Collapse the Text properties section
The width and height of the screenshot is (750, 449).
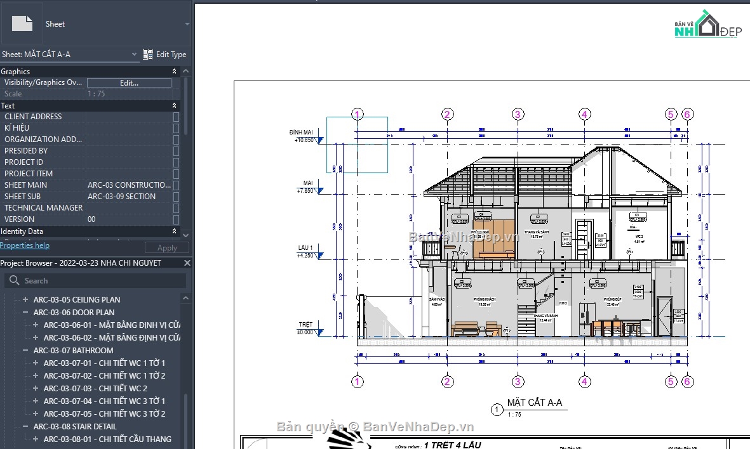tap(174, 105)
